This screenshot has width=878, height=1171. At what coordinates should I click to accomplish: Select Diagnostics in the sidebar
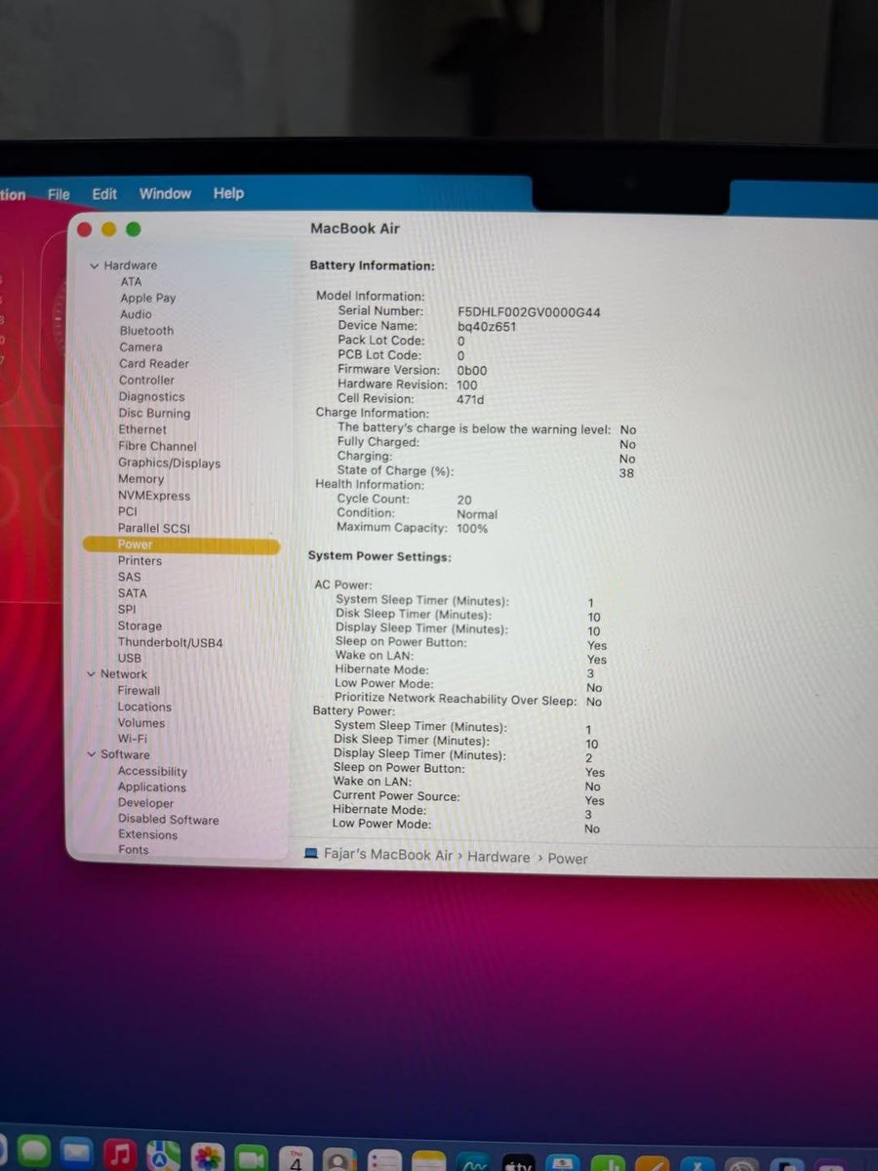[x=151, y=397]
